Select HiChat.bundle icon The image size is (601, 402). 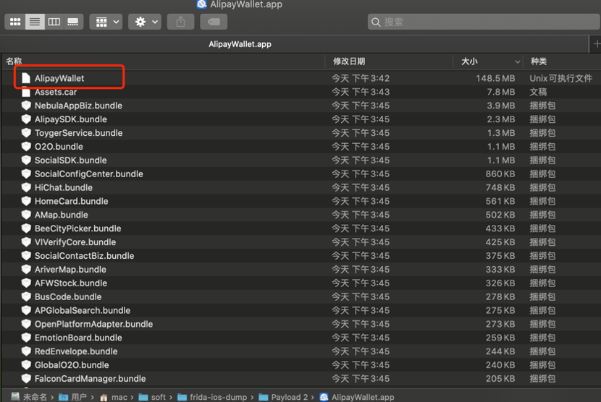click(26, 187)
